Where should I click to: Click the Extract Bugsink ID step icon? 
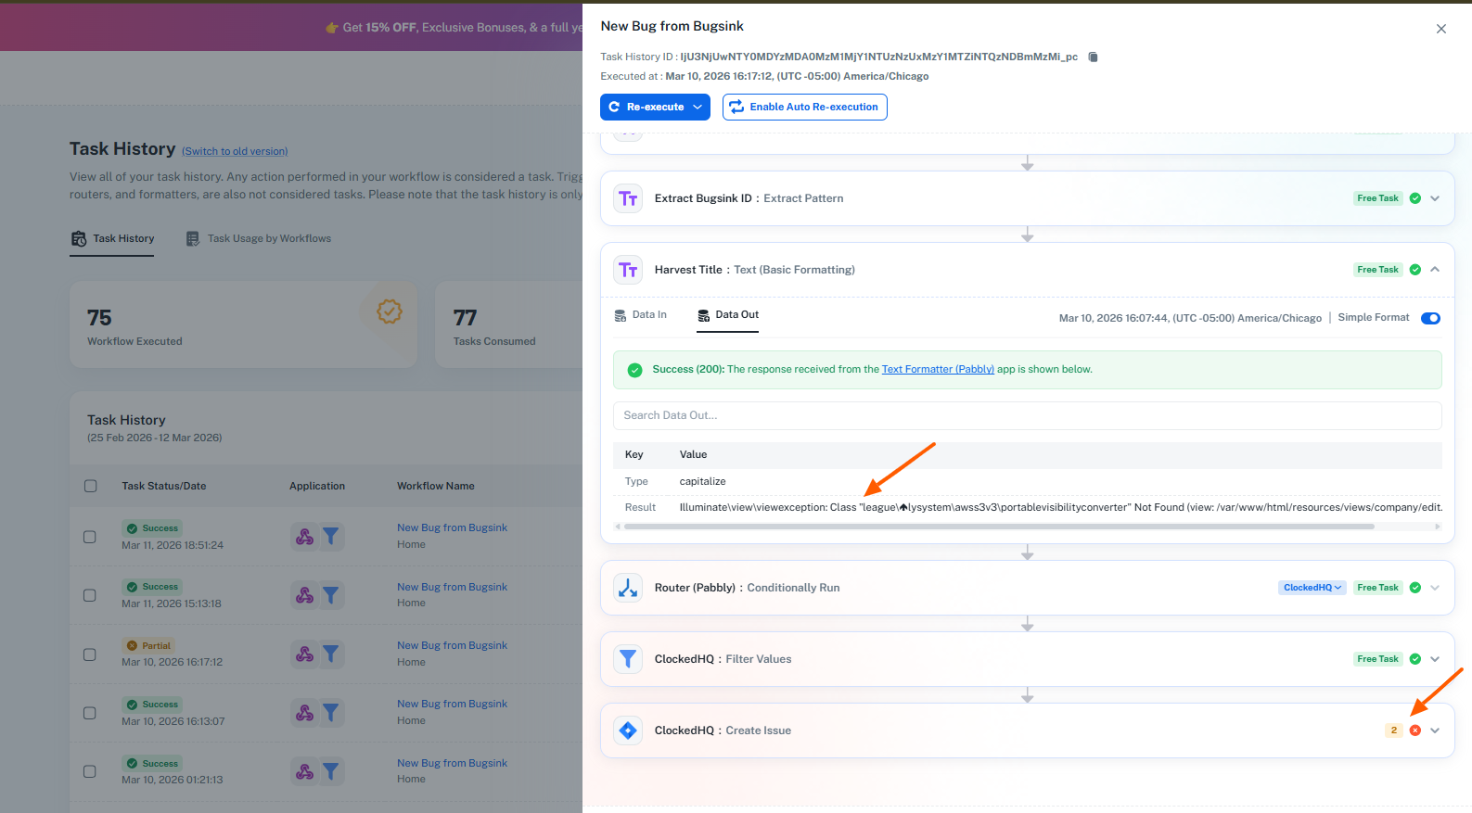click(628, 198)
